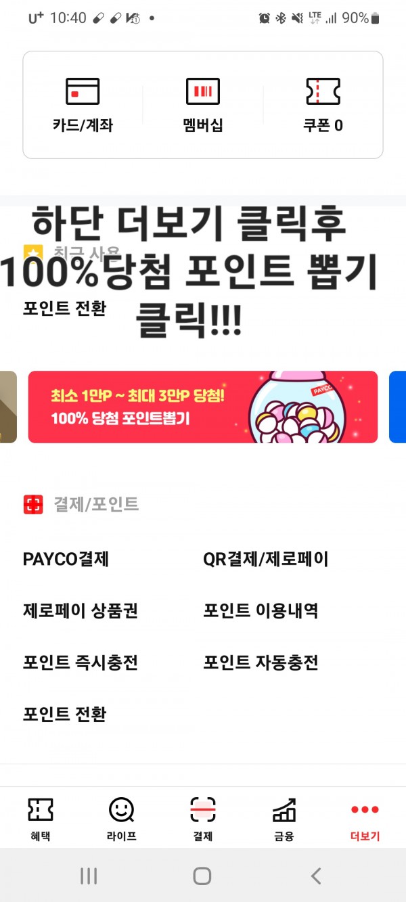406x902 pixels.
Task: Open 포인트 자동충전 settings
Action: [261, 662]
